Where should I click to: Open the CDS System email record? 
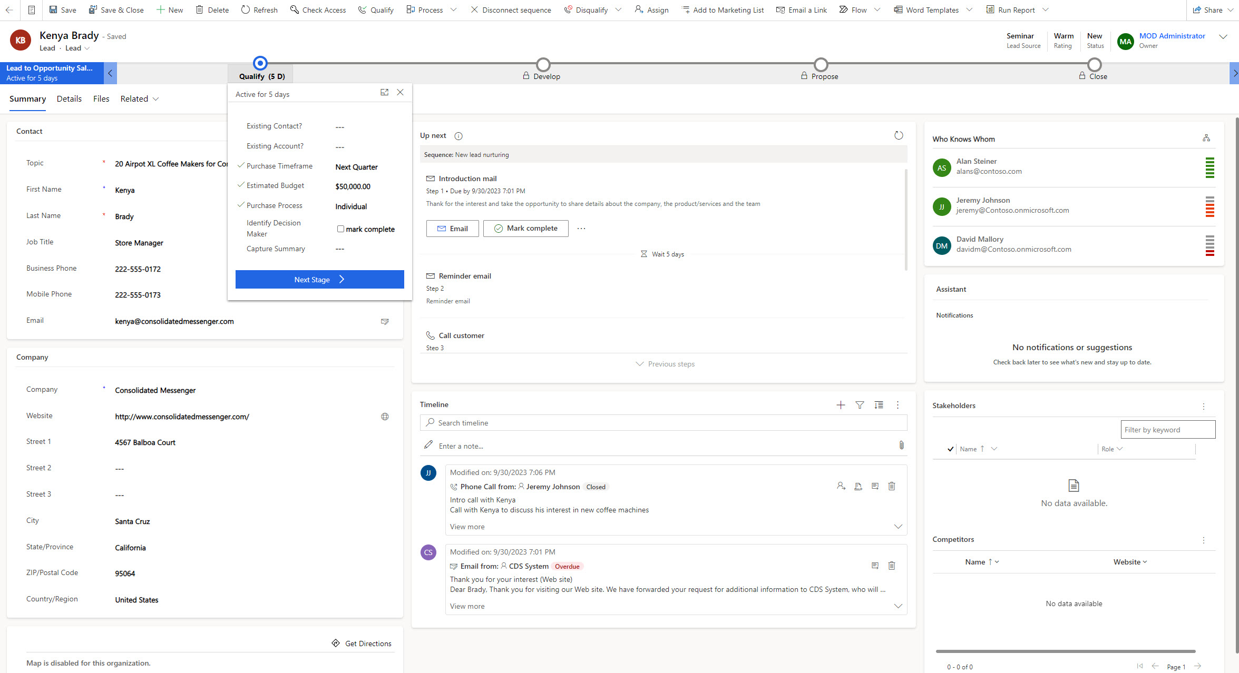click(x=875, y=566)
